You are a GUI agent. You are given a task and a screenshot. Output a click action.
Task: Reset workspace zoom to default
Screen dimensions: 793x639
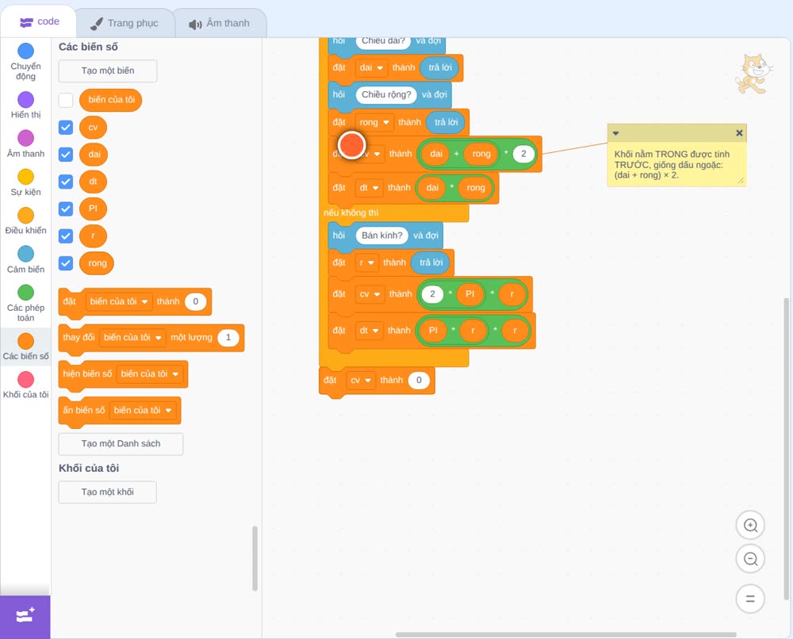pos(750,599)
